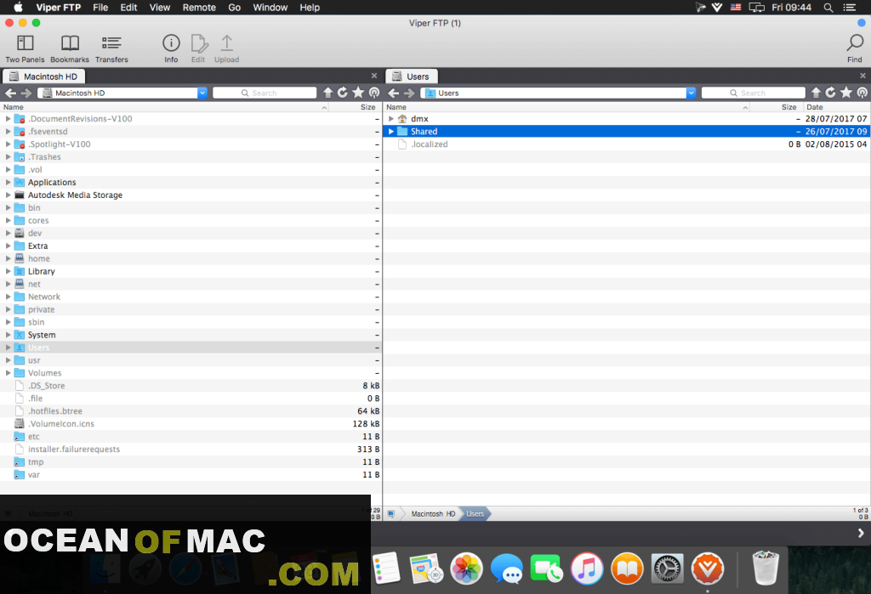The image size is (871, 594).
Task: Click Macintosh HD in the right panel breadcrumb
Action: 433,514
